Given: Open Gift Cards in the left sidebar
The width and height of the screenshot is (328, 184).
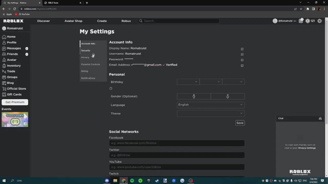Looking at the screenshot, I should coord(12,95).
